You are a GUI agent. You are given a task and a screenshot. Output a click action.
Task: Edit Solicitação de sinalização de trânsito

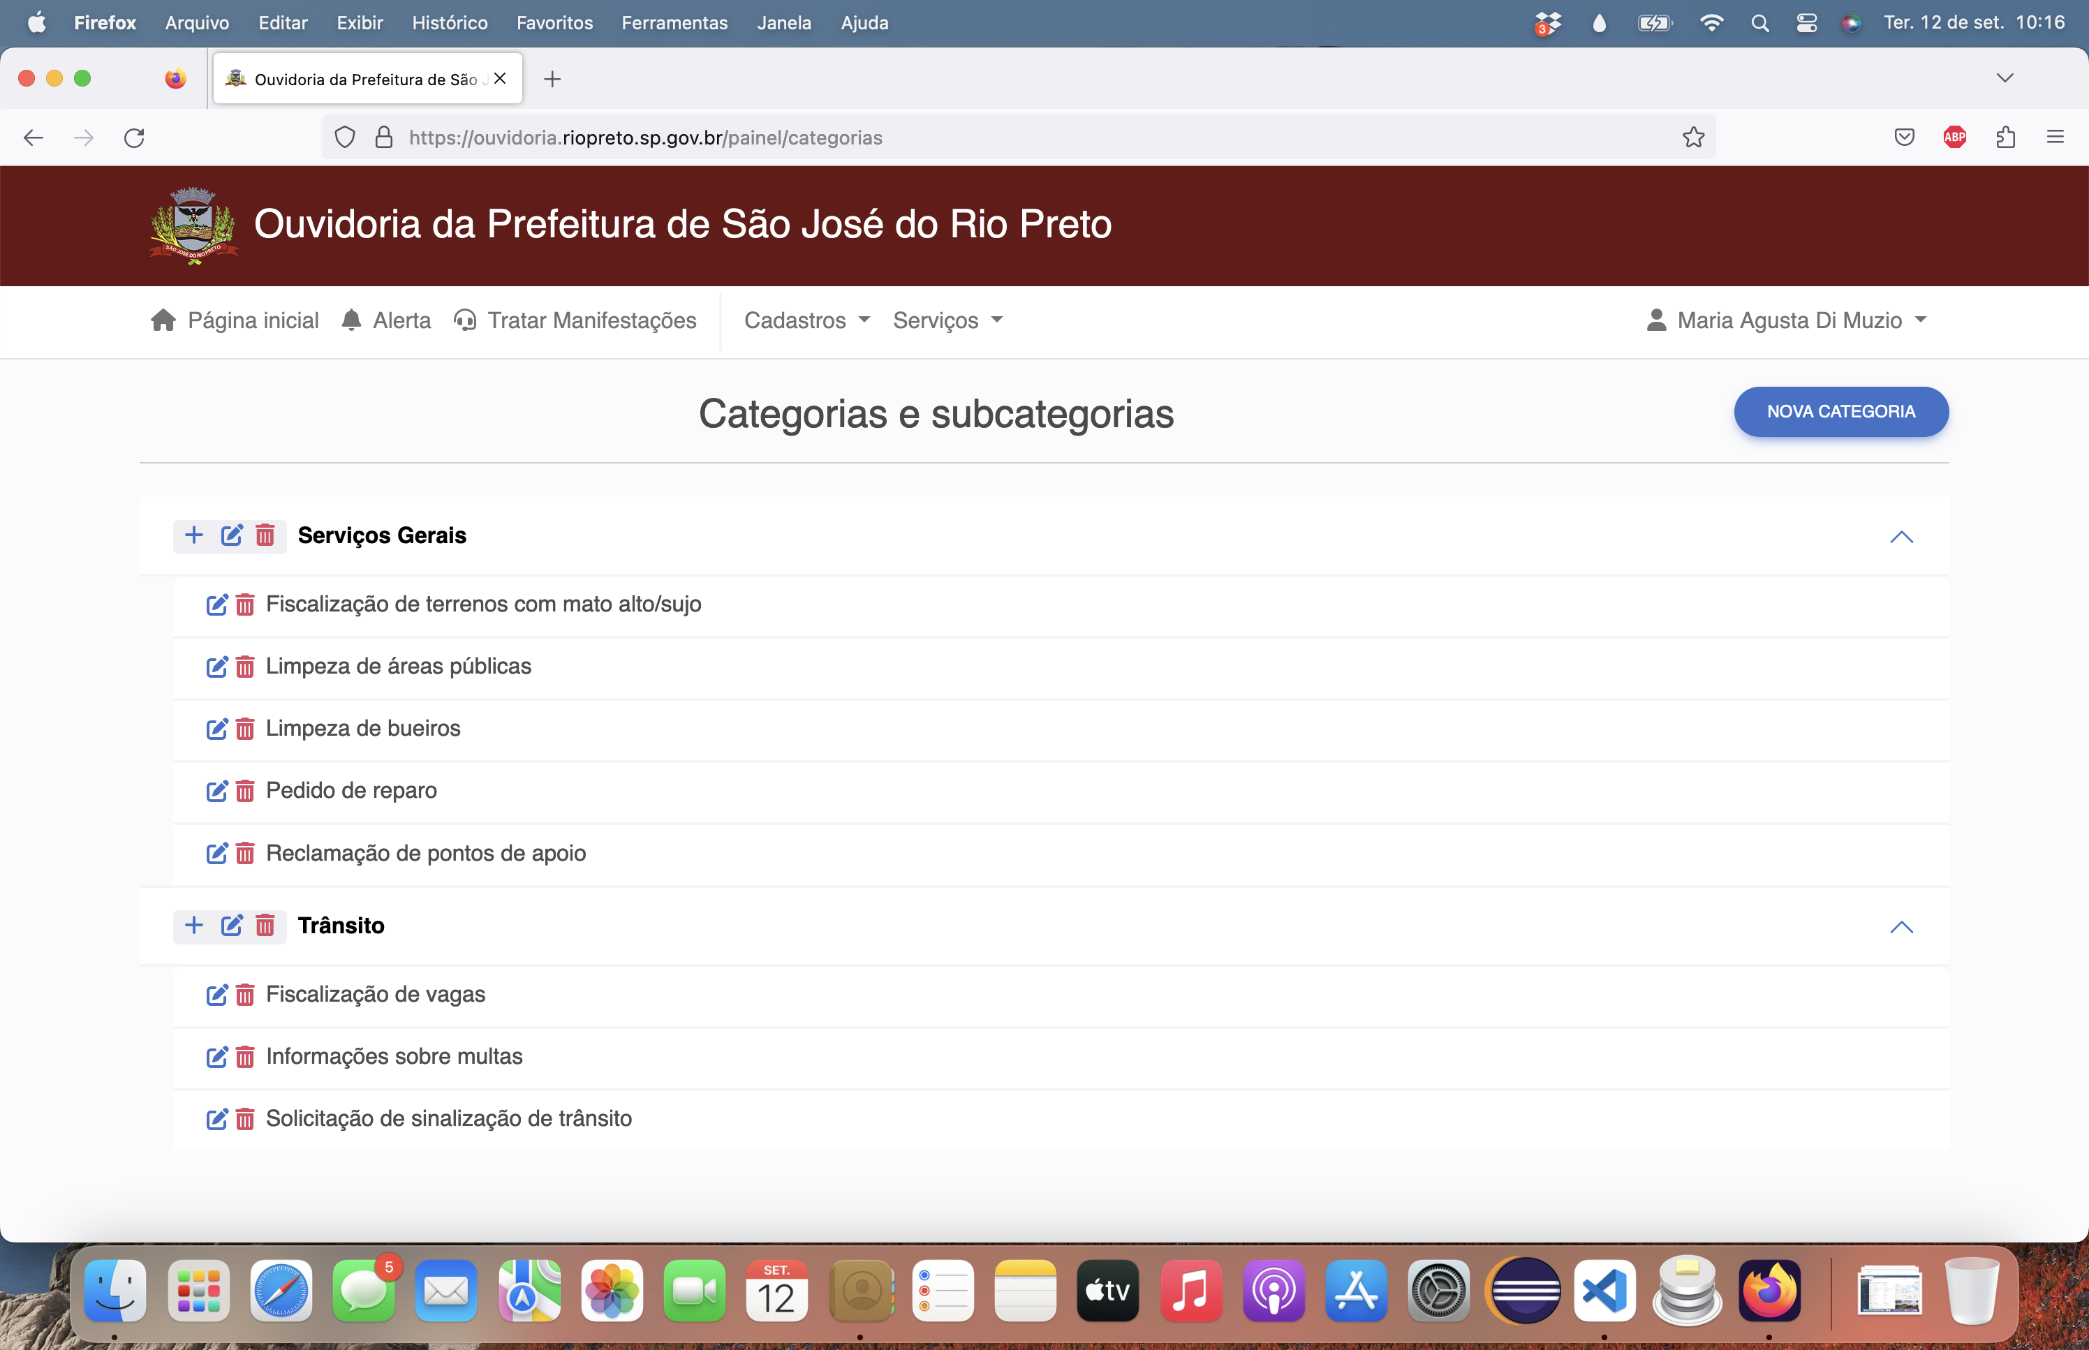216,1118
